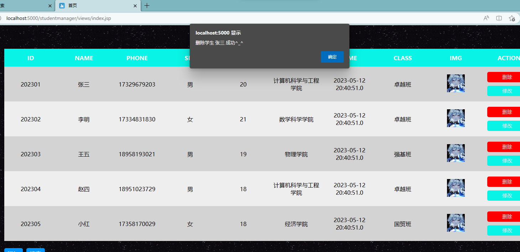The image size is (520, 252).
Task: Click the avatar image in 小红 row
Action: 456,223
